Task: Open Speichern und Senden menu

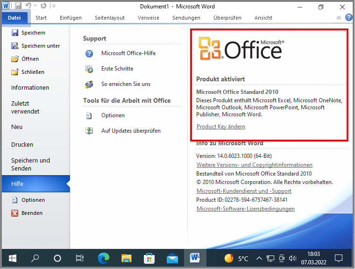Action: (30, 164)
